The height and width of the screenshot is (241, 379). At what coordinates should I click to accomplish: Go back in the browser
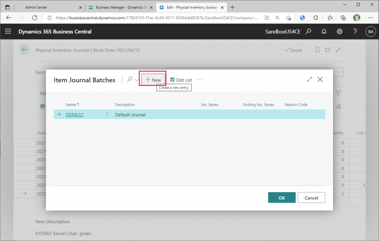(9, 18)
